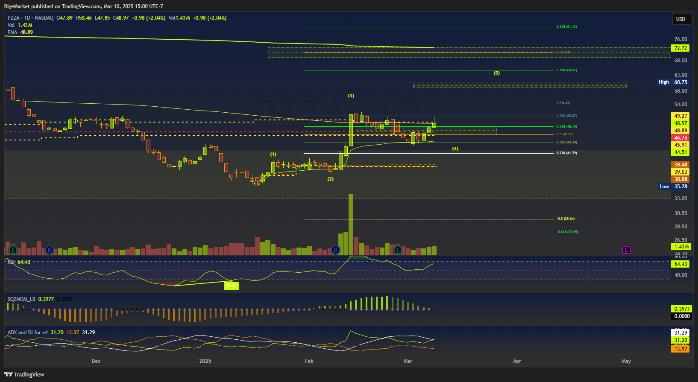698x382 pixels.
Task: Click the 0.786 (50.87) Fibonacci label
Action: point(566,116)
